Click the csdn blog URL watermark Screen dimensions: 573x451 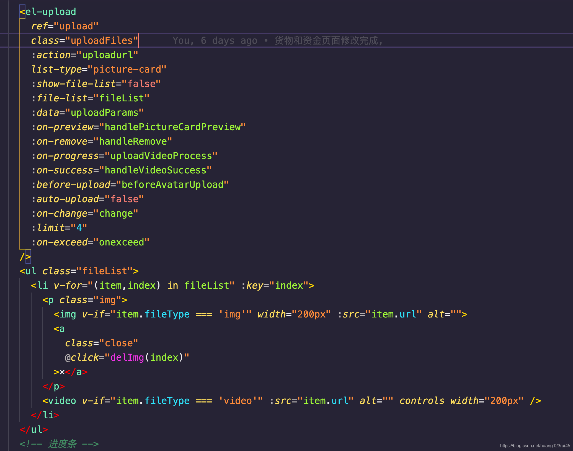click(535, 445)
